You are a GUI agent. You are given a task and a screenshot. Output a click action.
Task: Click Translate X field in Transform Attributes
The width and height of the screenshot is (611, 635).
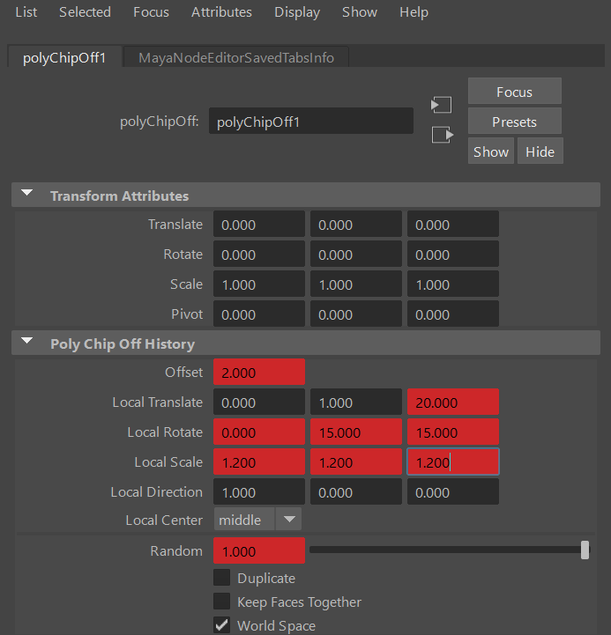pos(259,224)
